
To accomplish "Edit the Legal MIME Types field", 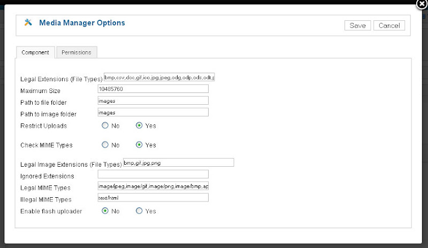I will [x=153, y=186].
